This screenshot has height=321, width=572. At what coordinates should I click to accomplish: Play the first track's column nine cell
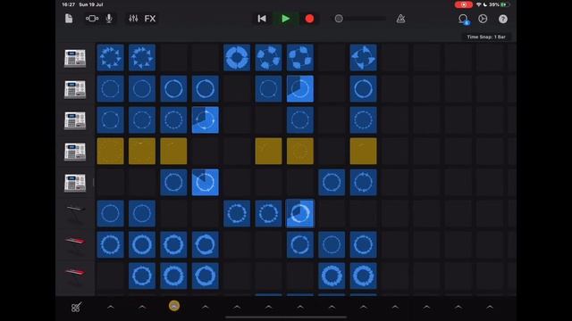[x=364, y=57]
